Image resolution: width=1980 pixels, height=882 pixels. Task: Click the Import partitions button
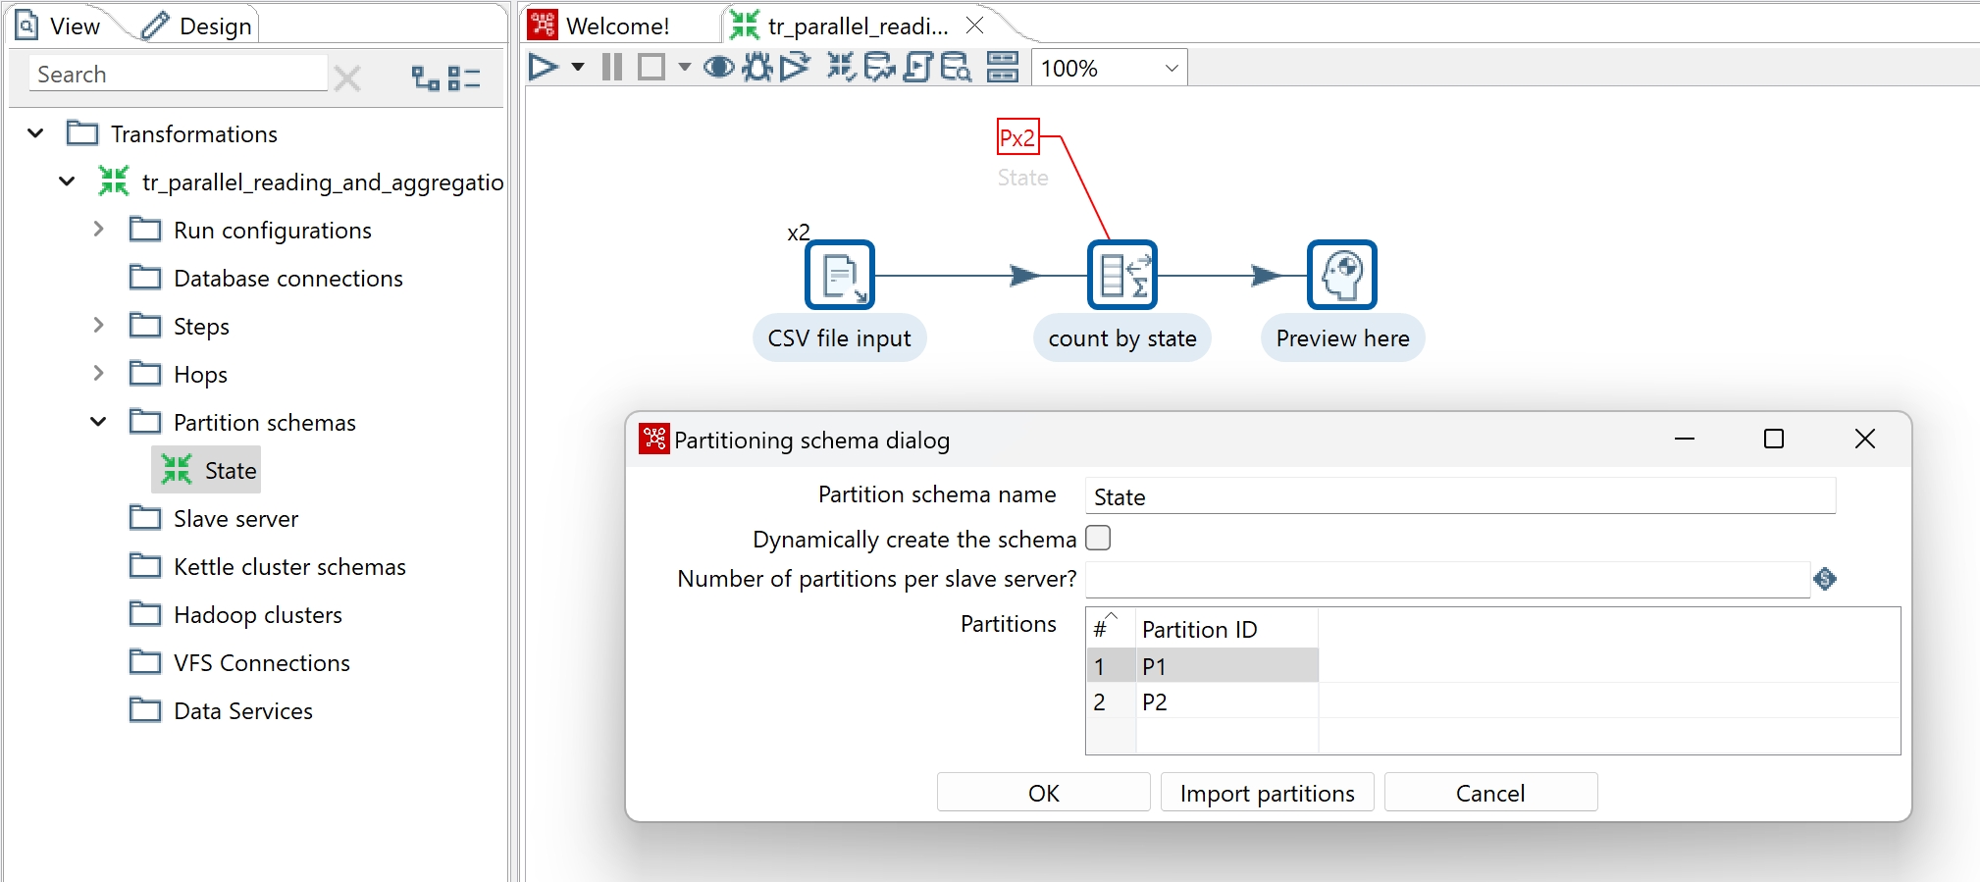tap(1267, 793)
